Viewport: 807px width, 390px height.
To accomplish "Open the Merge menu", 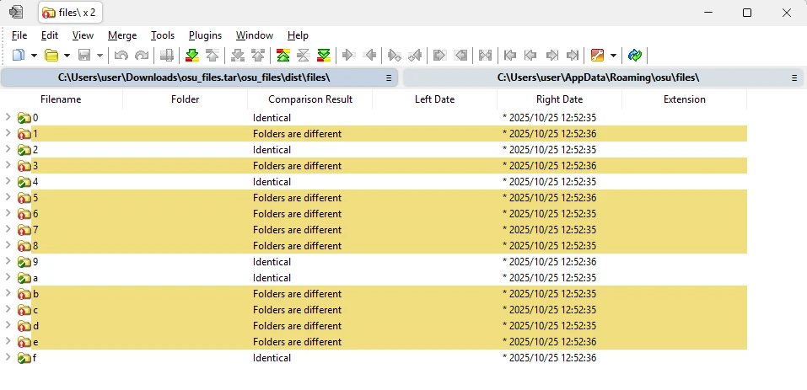I will 122,35.
